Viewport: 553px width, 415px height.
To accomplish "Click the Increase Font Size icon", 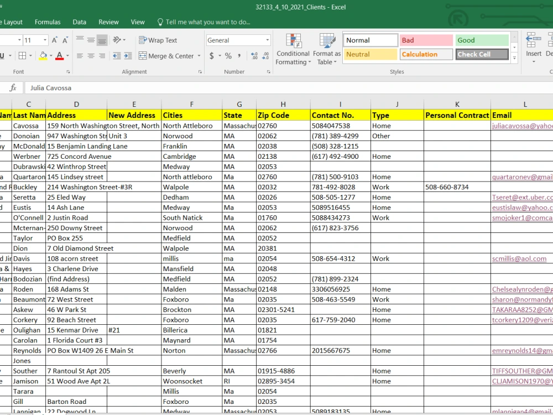I will (x=54, y=40).
